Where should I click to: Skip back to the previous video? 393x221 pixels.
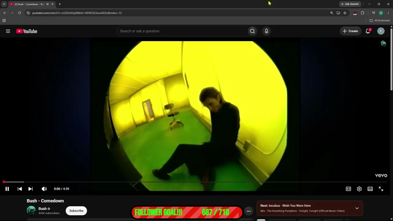pos(20,189)
